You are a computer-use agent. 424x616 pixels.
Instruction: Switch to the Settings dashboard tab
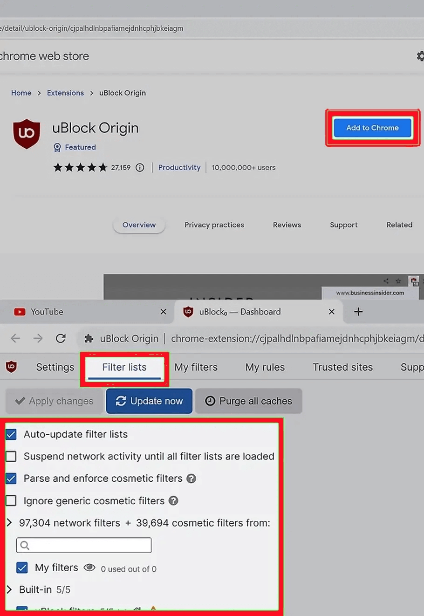tap(55, 367)
